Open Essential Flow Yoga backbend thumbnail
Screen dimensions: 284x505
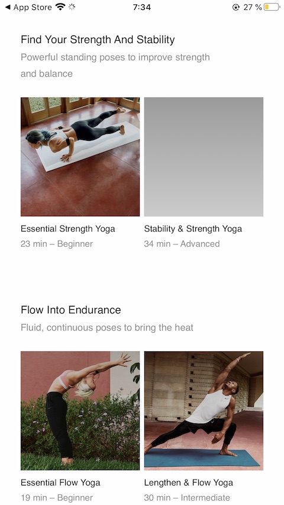(x=80, y=411)
